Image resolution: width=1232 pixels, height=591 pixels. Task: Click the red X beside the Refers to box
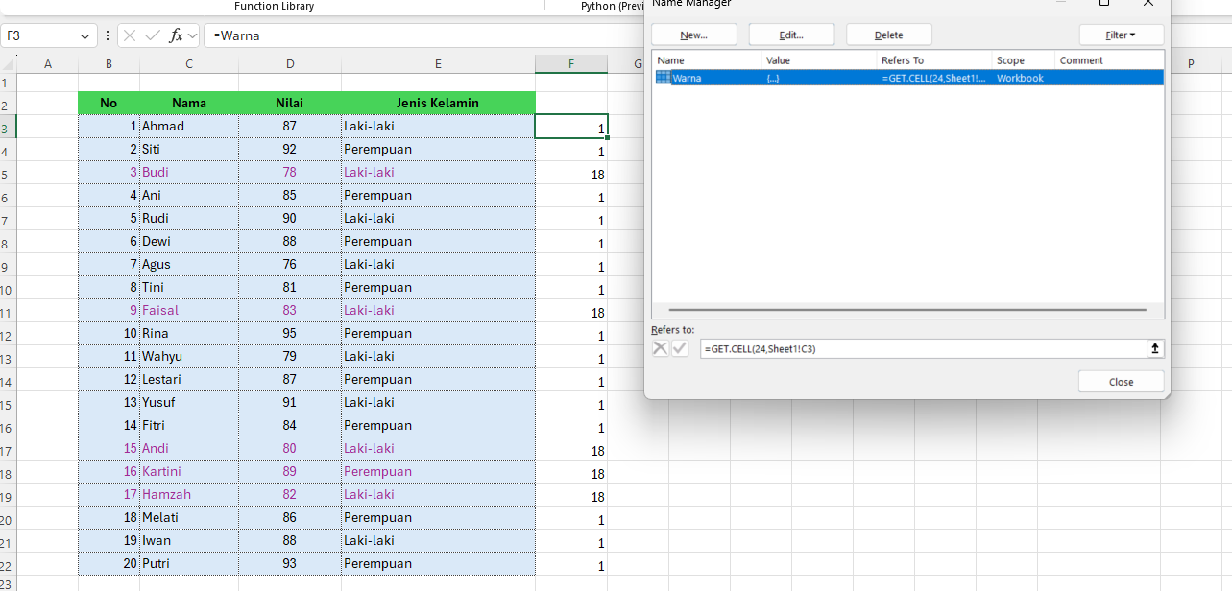(660, 347)
